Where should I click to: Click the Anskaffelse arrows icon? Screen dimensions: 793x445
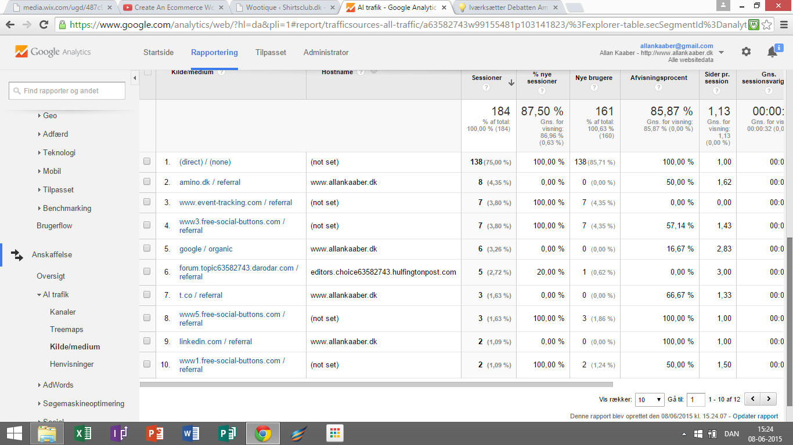[17, 255]
